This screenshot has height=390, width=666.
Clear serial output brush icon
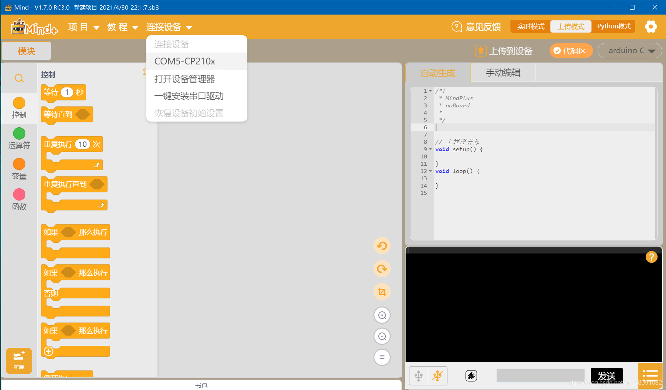pyautogui.click(x=471, y=376)
